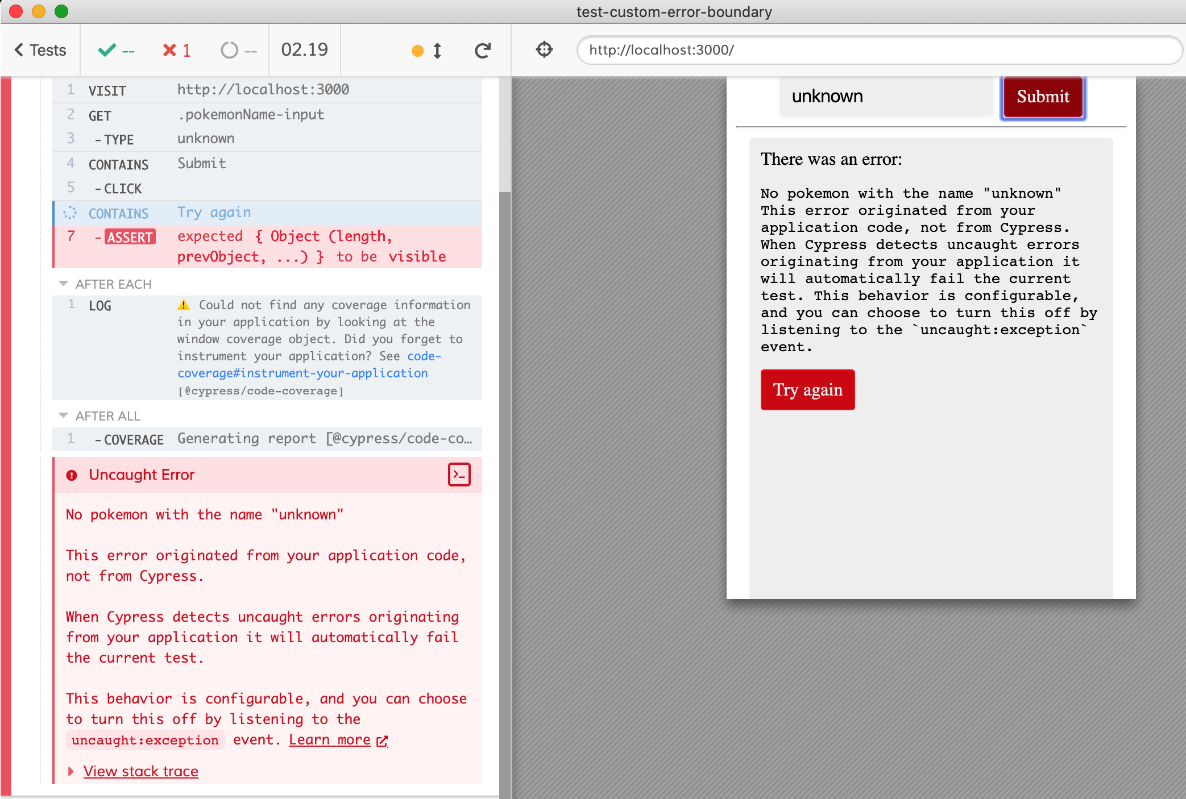Viewport: 1186px width, 799px height.
Task: Click the uncaught:exception code label
Action: coord(145,740)
